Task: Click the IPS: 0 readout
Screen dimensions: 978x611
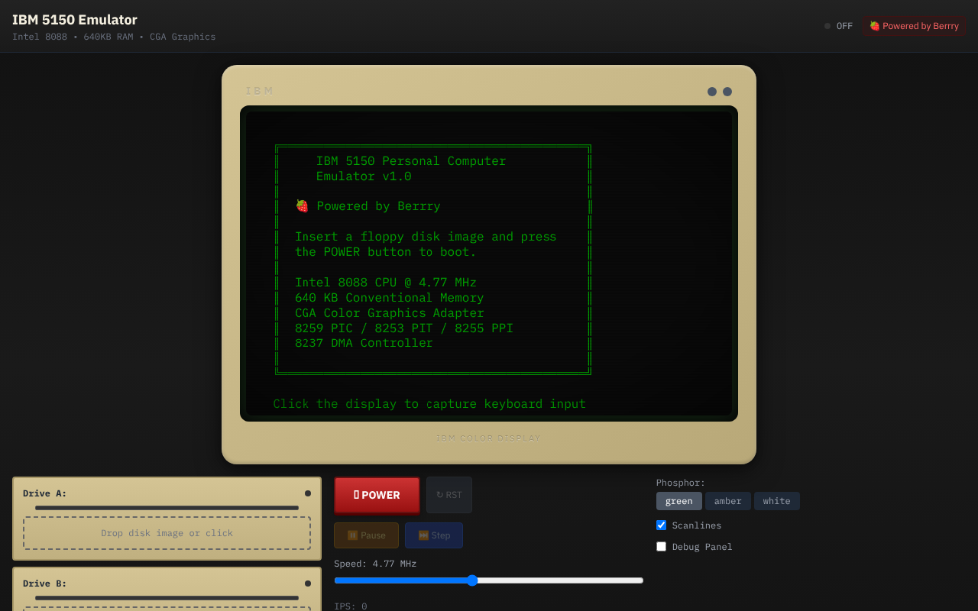Action: click(350, 606)
